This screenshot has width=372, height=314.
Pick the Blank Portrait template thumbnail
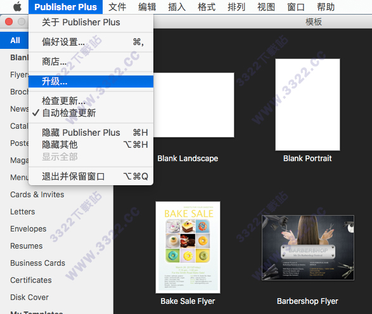(307, 105)
